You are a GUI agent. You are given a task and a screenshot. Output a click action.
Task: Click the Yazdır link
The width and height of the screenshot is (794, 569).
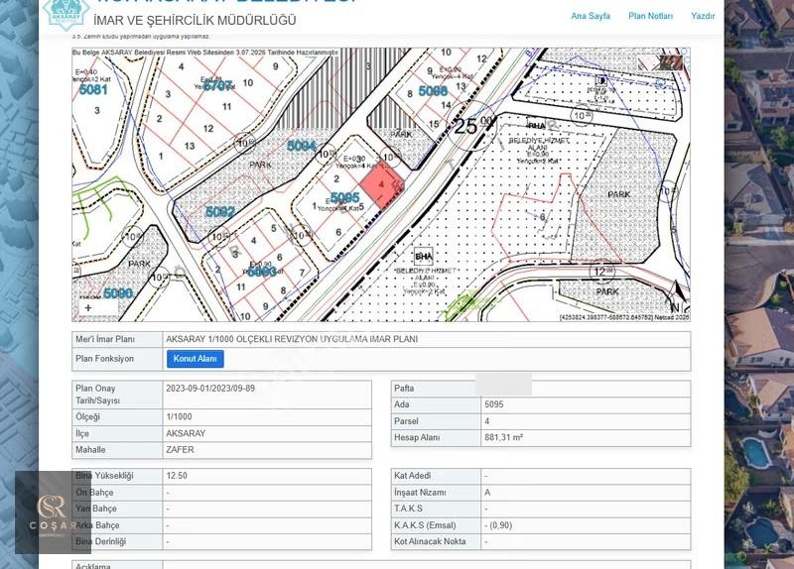[x=703, y=16]
